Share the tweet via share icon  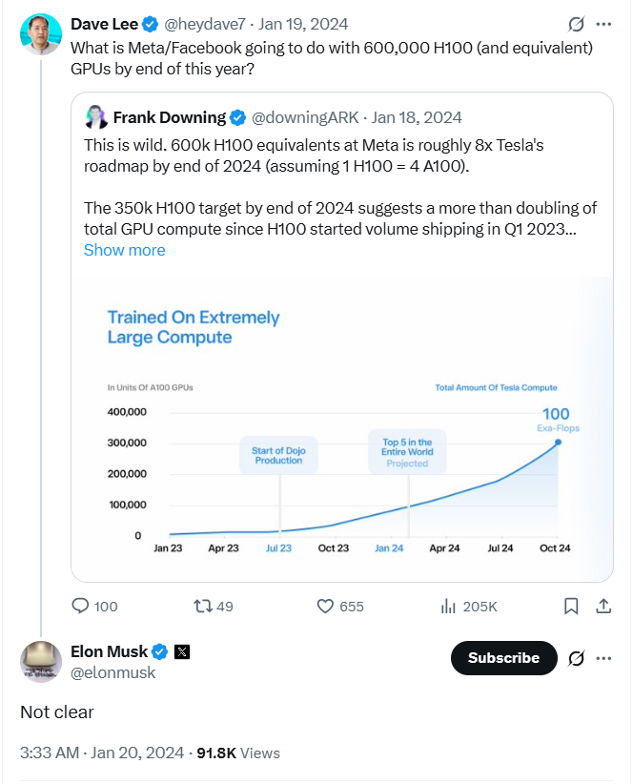[x=603, y=606]
